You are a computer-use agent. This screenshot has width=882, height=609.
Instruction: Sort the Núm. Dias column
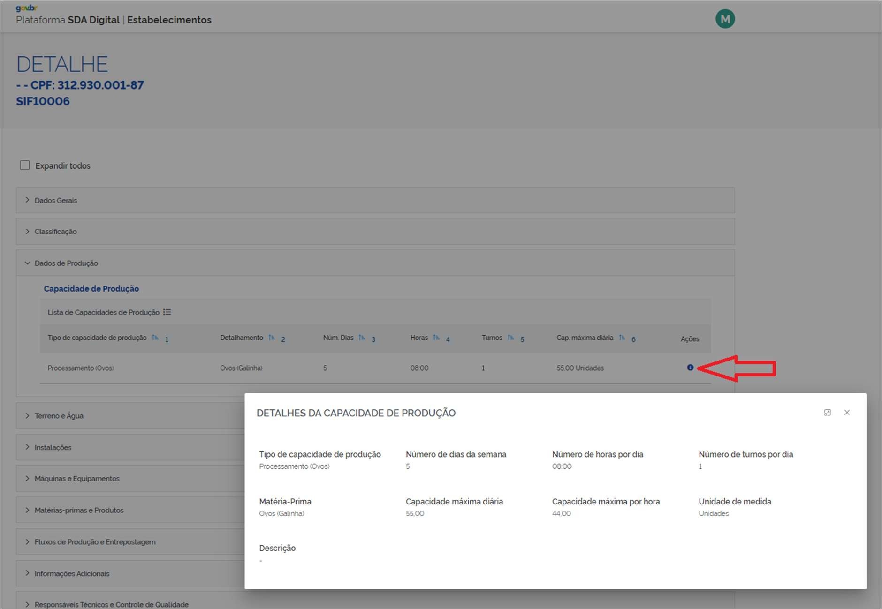(362, 338)
